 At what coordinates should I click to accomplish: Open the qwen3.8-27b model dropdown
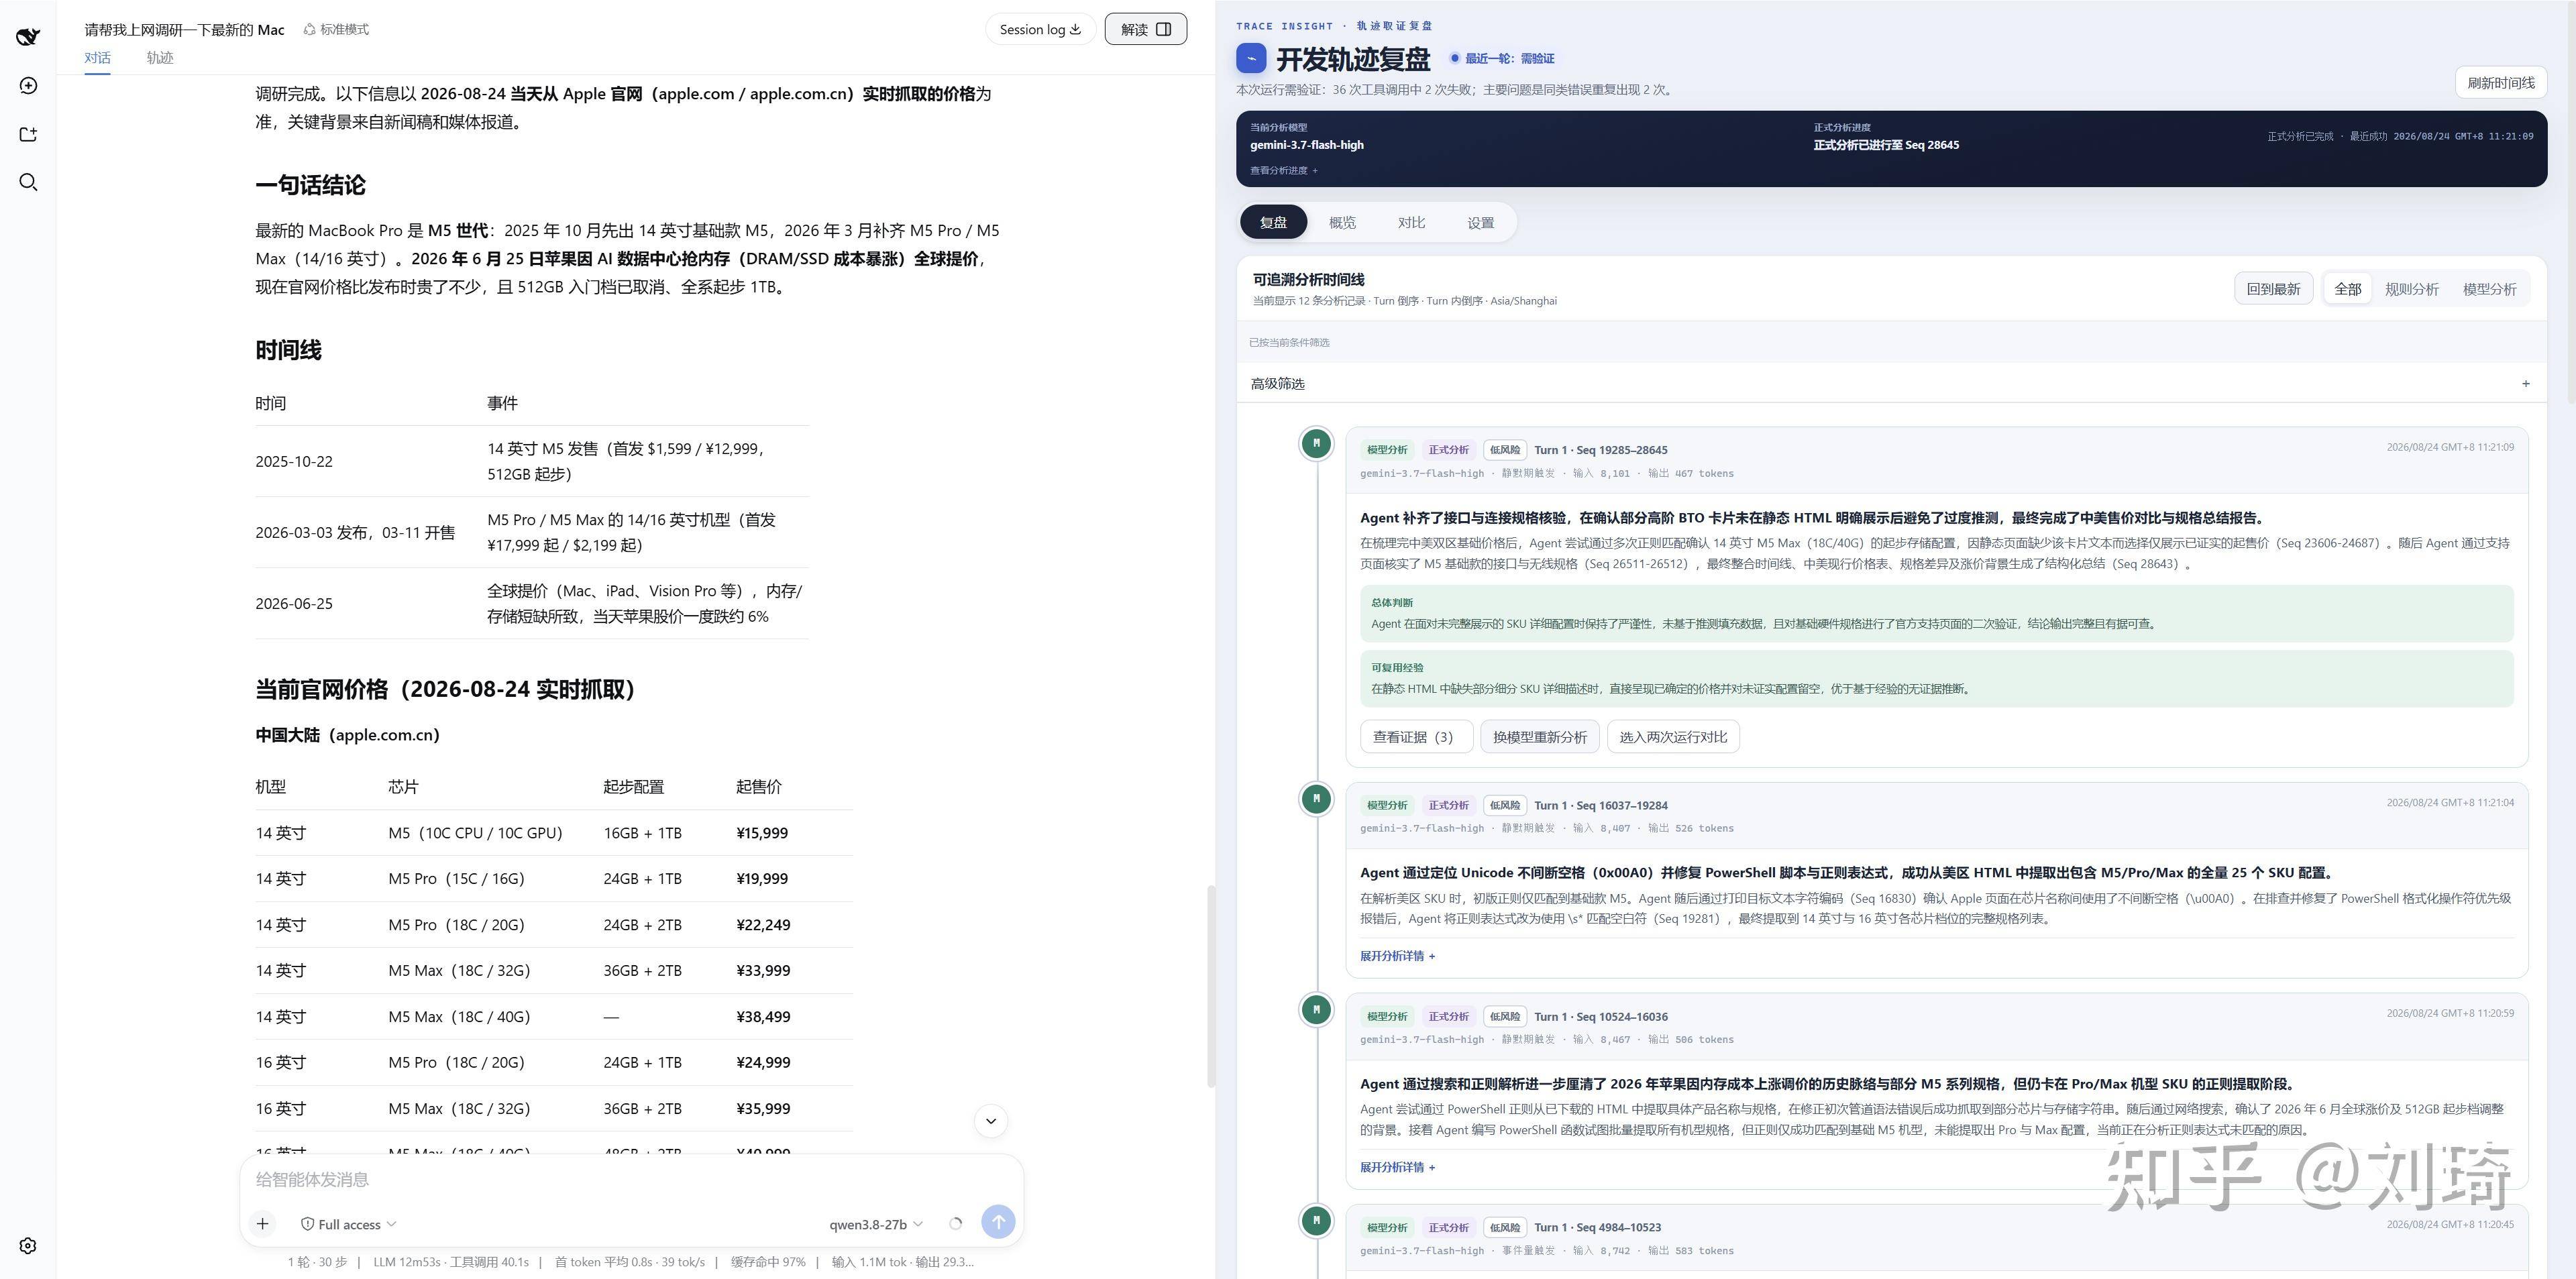tap(876, 1224)
